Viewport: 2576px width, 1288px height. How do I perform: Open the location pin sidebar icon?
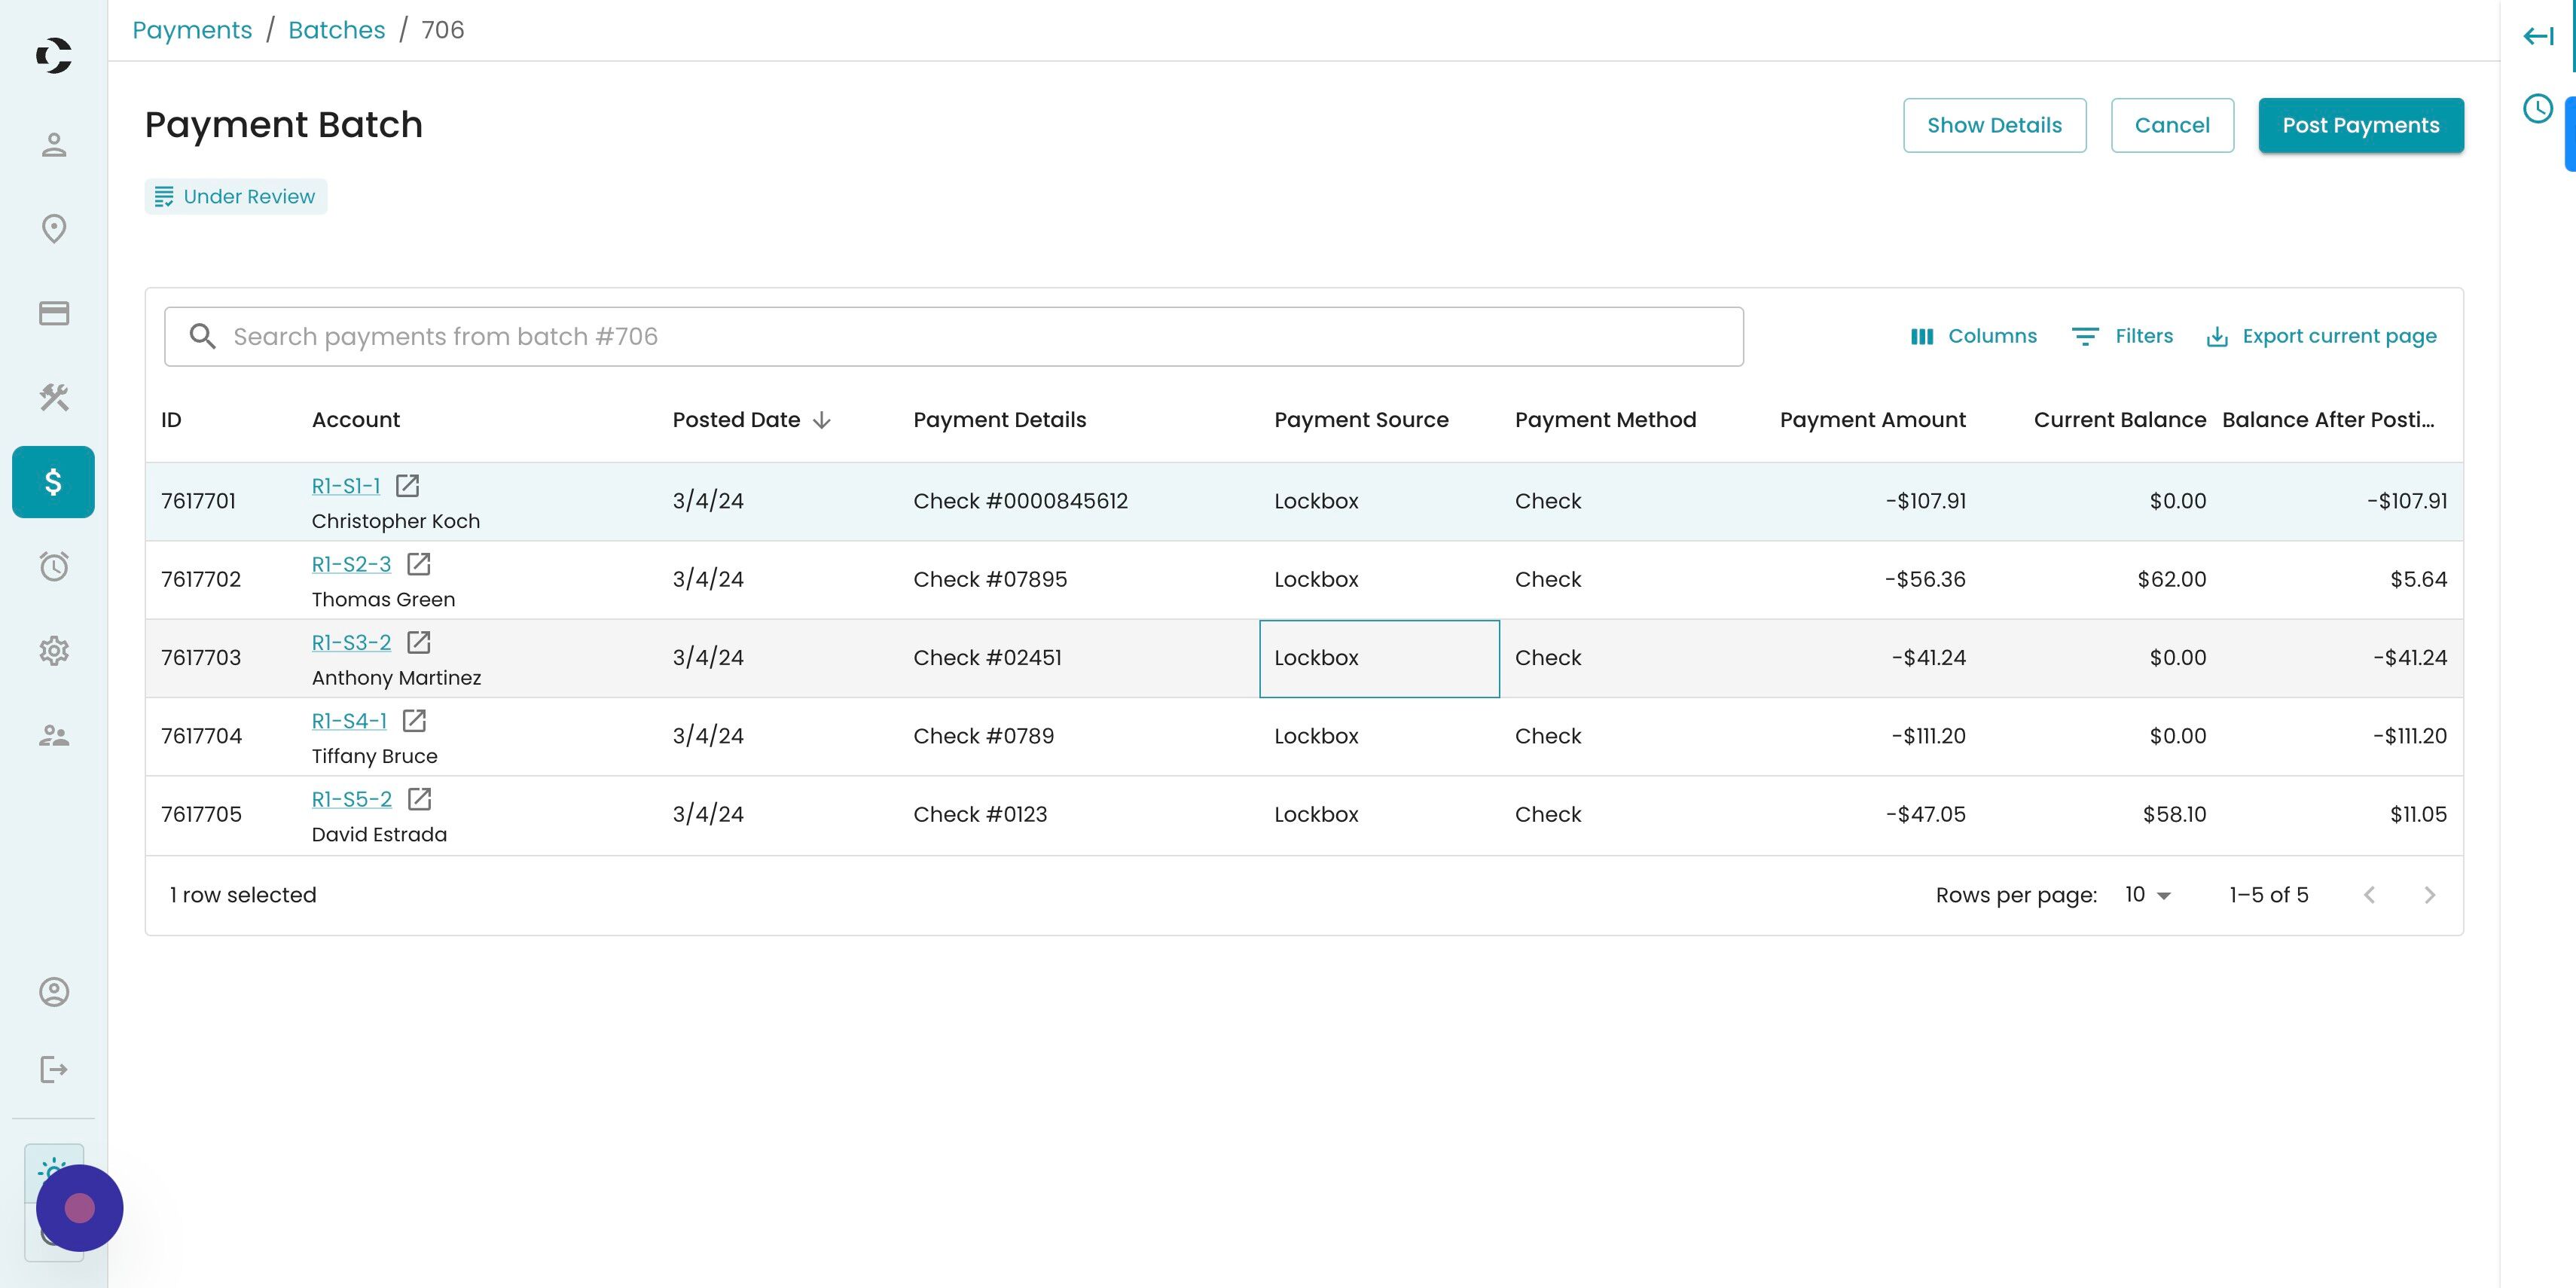tap(53, 229)
